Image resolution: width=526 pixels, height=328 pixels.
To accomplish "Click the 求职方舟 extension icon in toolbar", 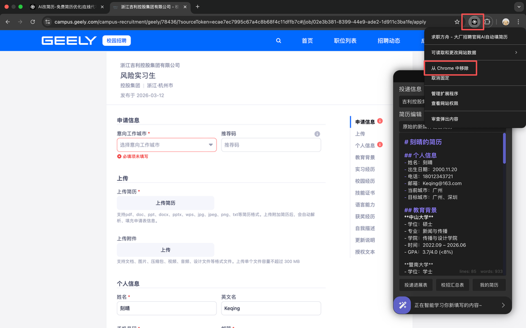I will [x=474, y=22].
